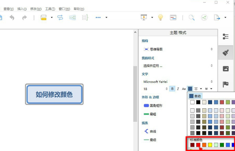The width and height of the screenshot is (235, 151).
Task: Click the font size 18 stepper arrows
Action: [x=167, y=89]
